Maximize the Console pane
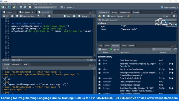The image size is (179, 101). (x=93, y=65)
